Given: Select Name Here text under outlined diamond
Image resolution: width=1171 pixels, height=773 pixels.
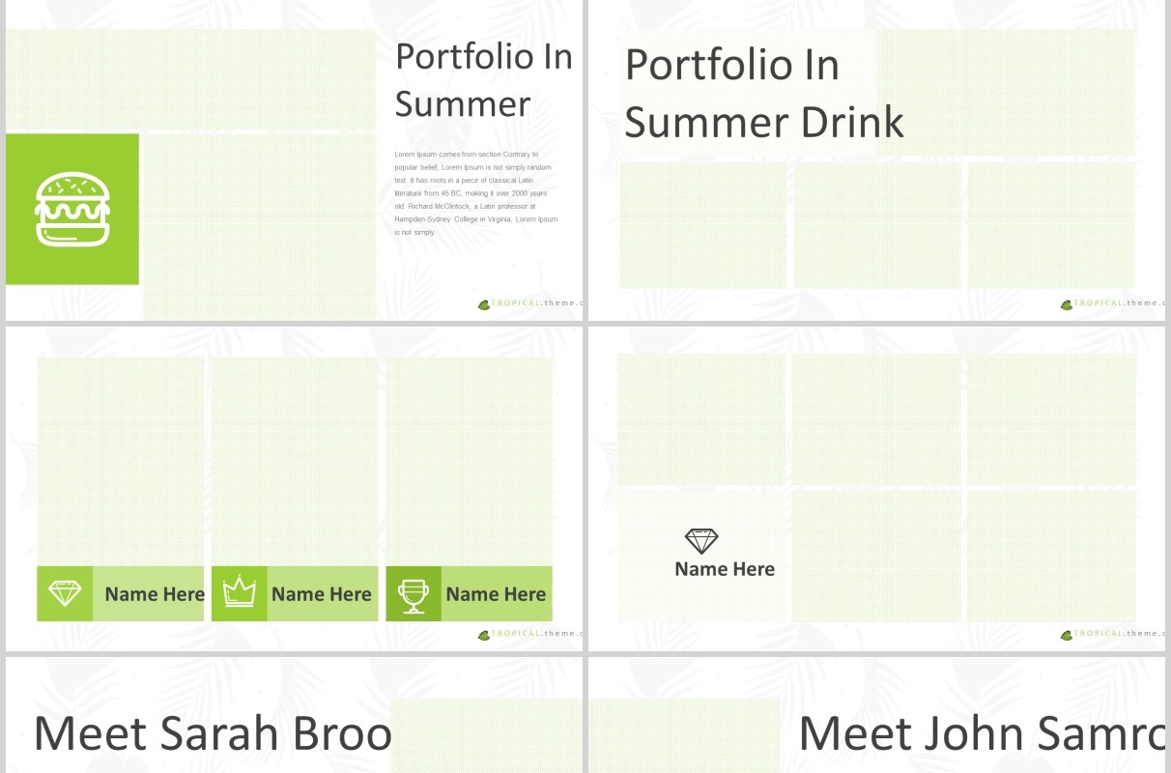Looking at the screenshot, I should (725, 569).
